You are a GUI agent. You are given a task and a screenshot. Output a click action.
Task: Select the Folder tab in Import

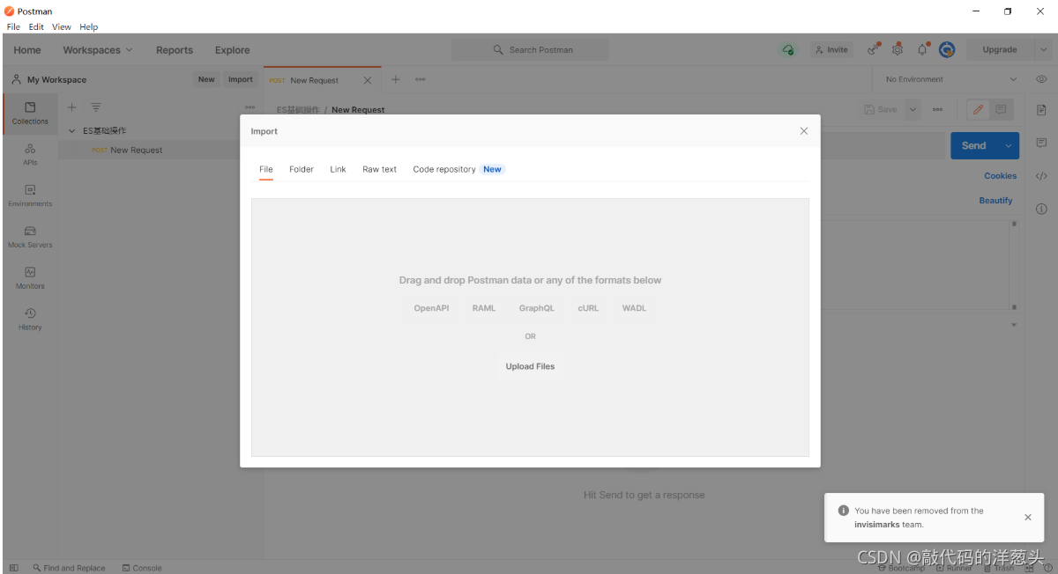[x=302, y=169]
